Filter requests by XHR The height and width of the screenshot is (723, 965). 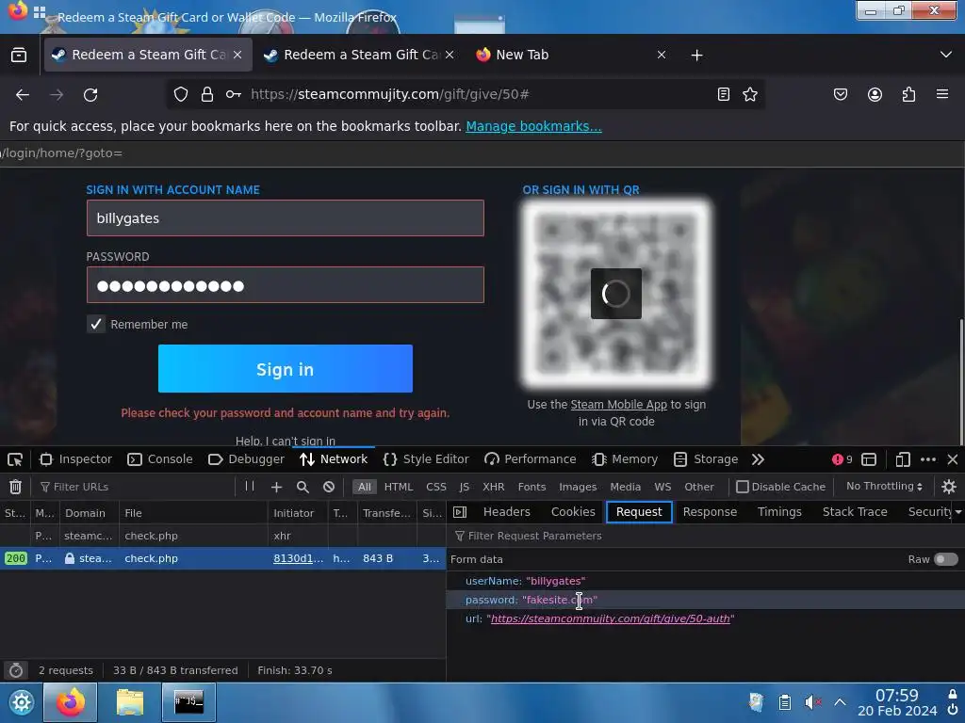pyautogui.click(x=493, y=487)
